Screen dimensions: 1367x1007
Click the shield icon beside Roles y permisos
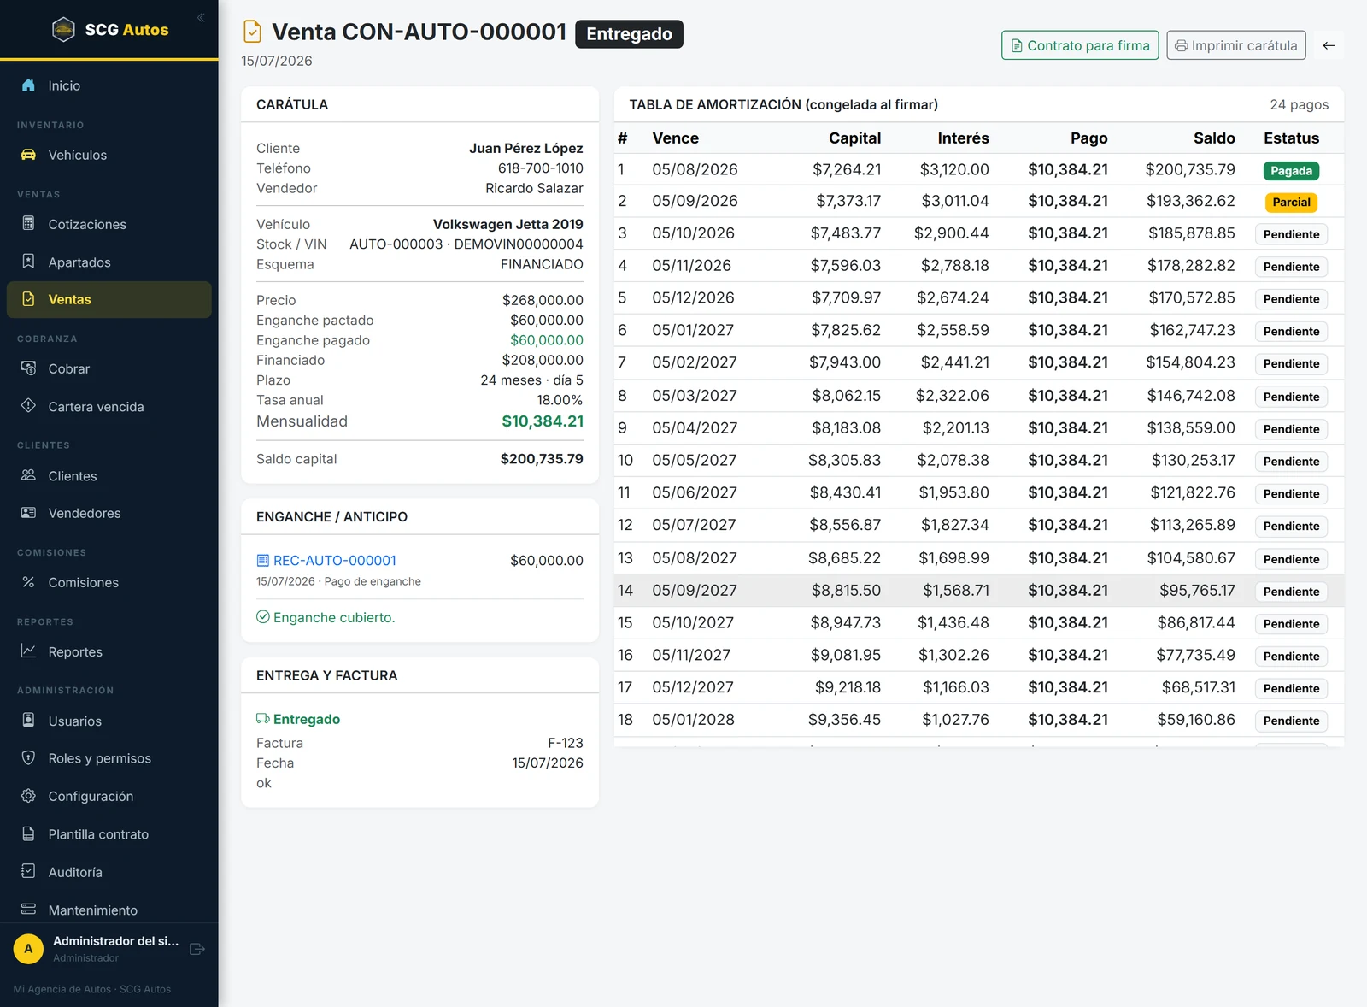tap(28, 758)
